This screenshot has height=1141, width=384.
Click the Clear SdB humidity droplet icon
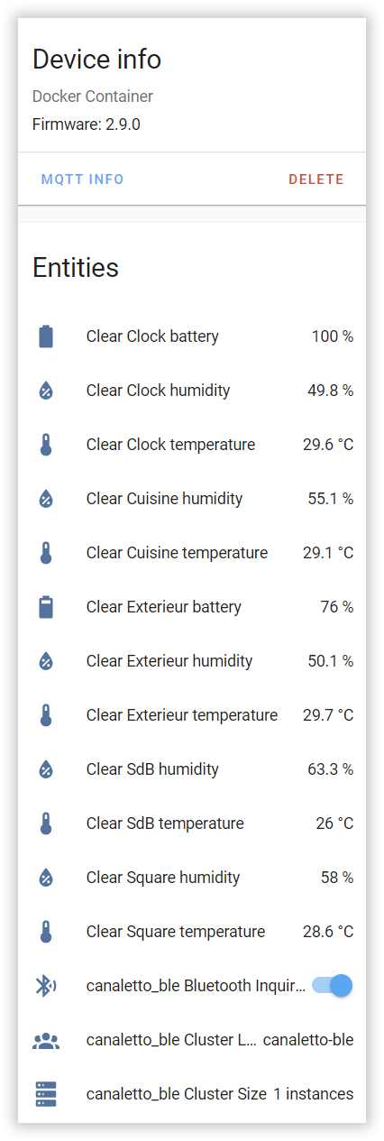(46, 769)
